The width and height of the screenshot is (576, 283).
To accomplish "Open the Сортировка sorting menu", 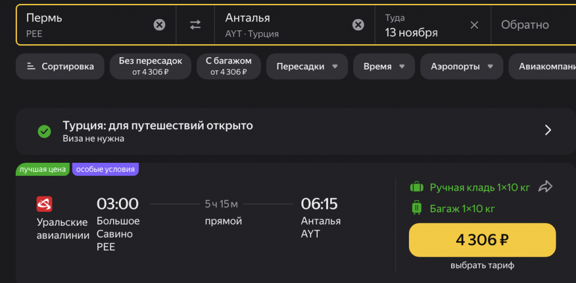I will pos(60,66).
